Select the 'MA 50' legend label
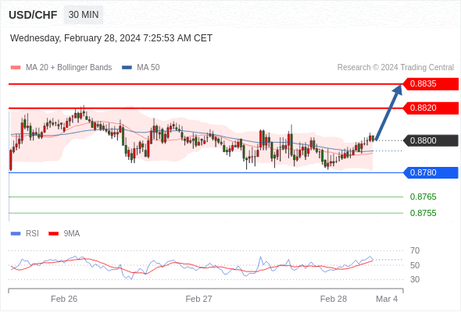461x312 pixels. click(x=148, y=68)
